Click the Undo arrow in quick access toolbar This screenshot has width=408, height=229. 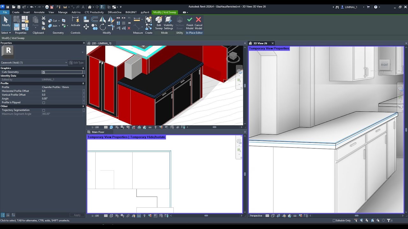tap(32, 7)
